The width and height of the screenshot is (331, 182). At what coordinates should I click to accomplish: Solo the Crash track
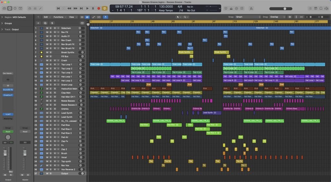click(51, 60)
